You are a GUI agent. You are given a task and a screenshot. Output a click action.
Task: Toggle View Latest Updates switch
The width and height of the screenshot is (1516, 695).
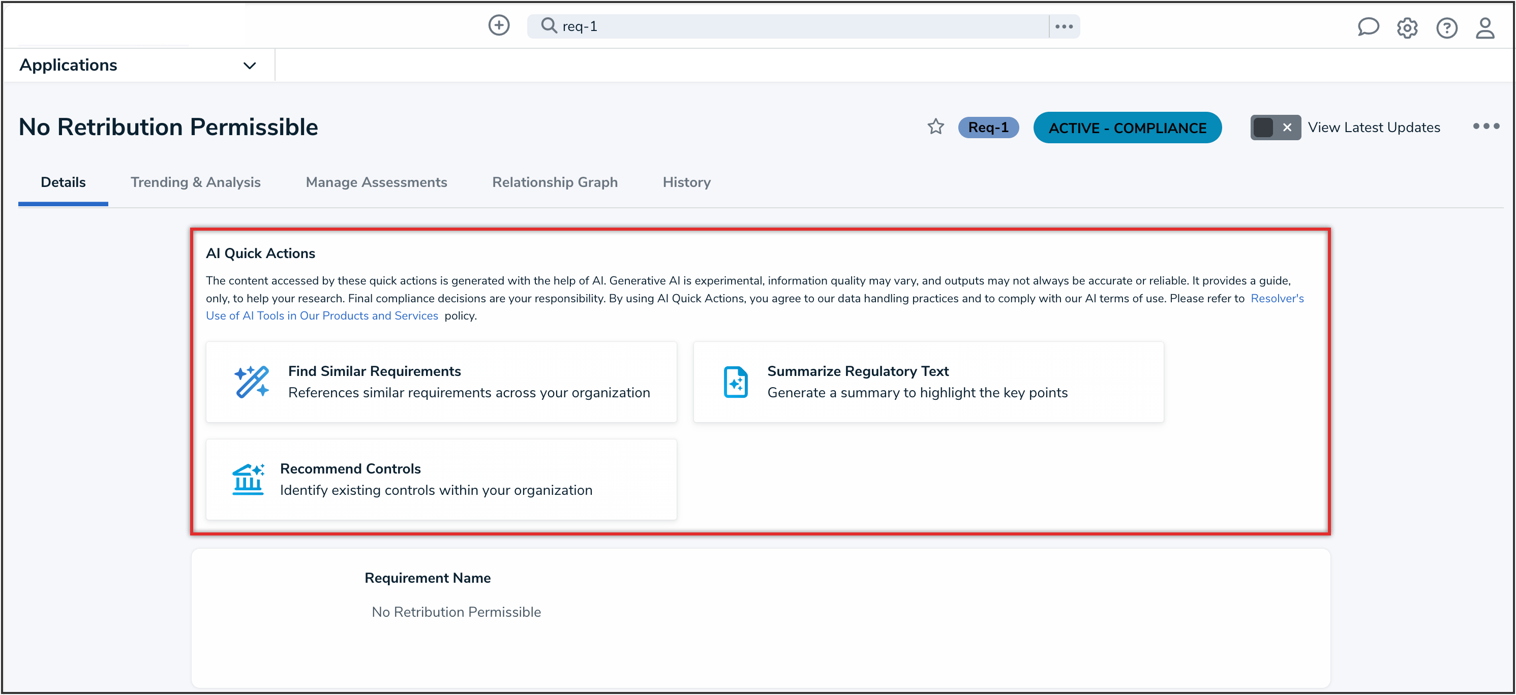pyautogui.click(x=1275, y=128)
